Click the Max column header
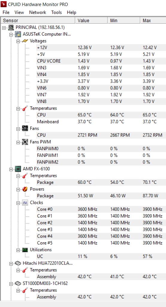Screen dimensions: 166x307 click(153, 21)
